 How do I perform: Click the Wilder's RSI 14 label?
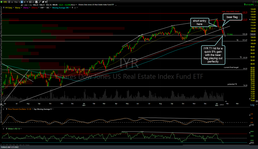pos(14,129)
